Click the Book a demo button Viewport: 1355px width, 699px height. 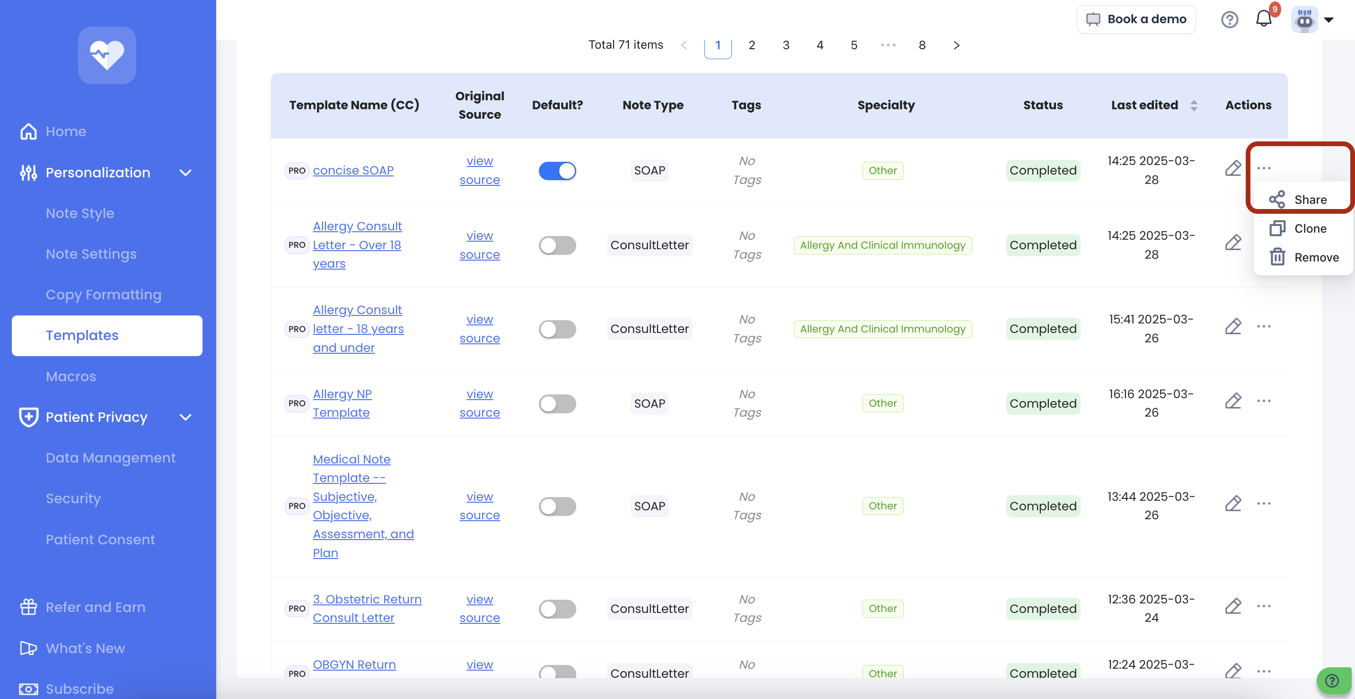(1136, 19)
